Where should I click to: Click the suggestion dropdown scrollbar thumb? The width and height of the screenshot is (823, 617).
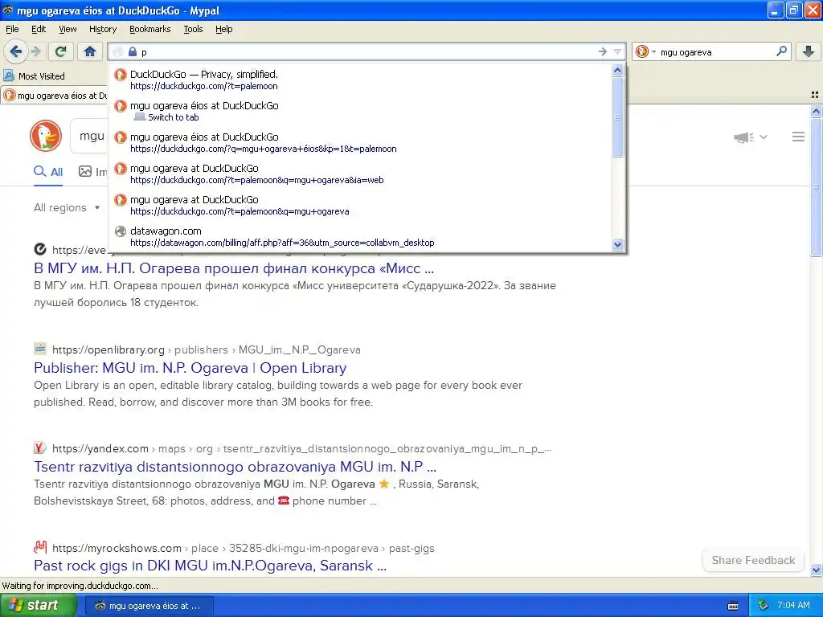click(x=618, y=116)
